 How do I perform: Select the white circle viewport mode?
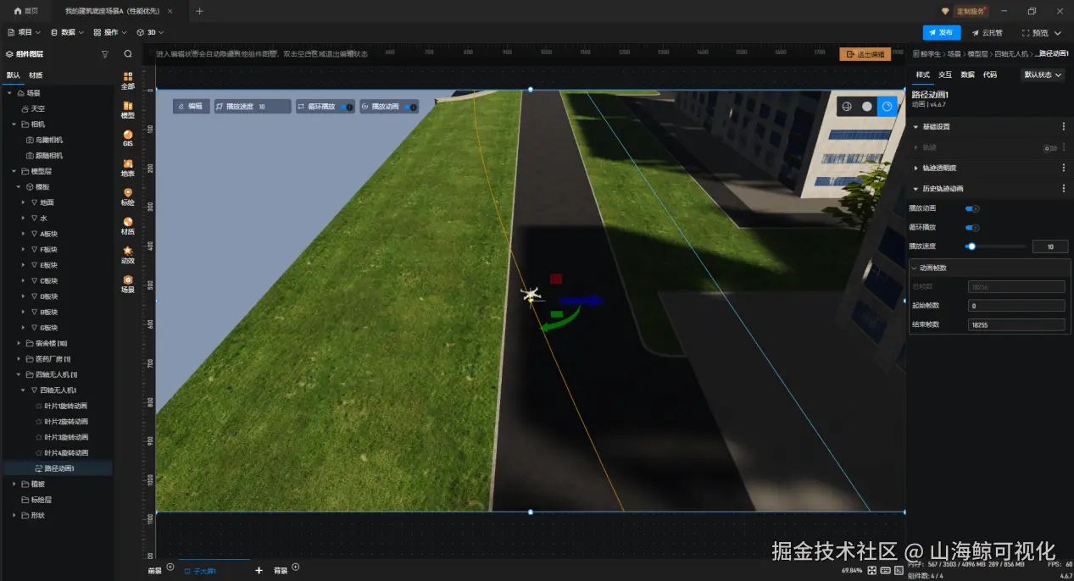tap(867, 107)
